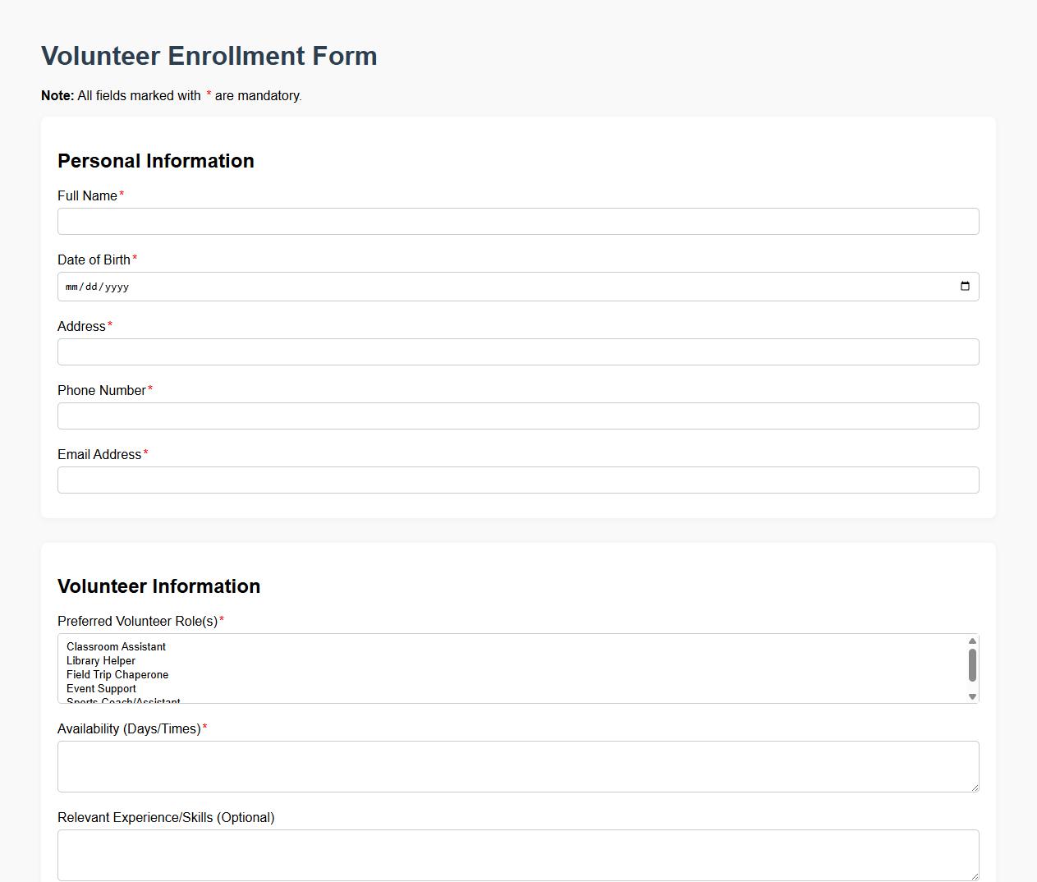1037x882 pixels.
Task: Select the Classroom Assistant role option
Action: (116, 646)
